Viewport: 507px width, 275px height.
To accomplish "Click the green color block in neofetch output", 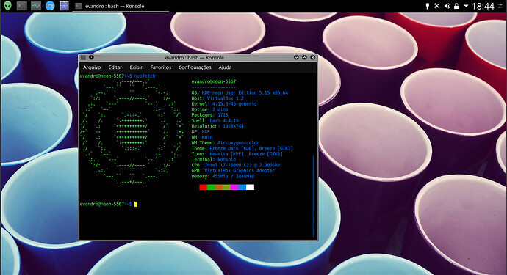I will [211, 187].
